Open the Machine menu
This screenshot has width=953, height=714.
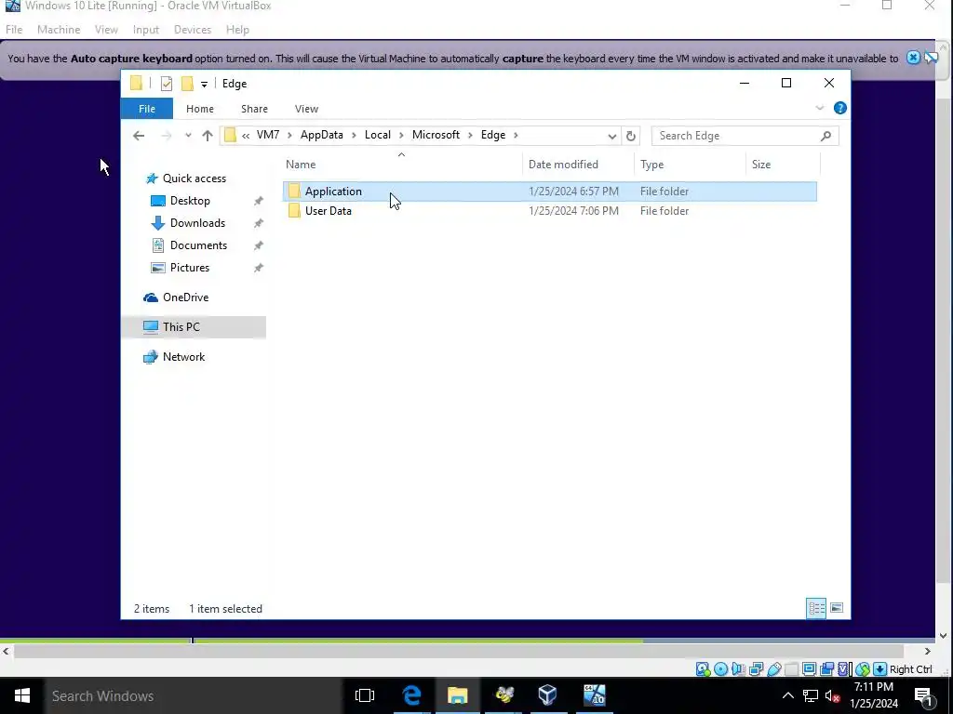59,30
